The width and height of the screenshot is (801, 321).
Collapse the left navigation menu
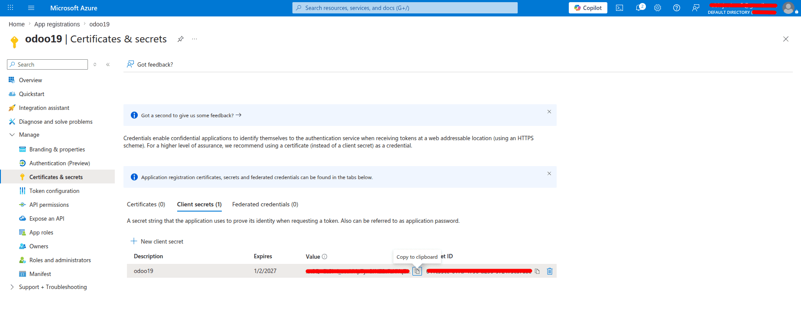click(108, 64)
